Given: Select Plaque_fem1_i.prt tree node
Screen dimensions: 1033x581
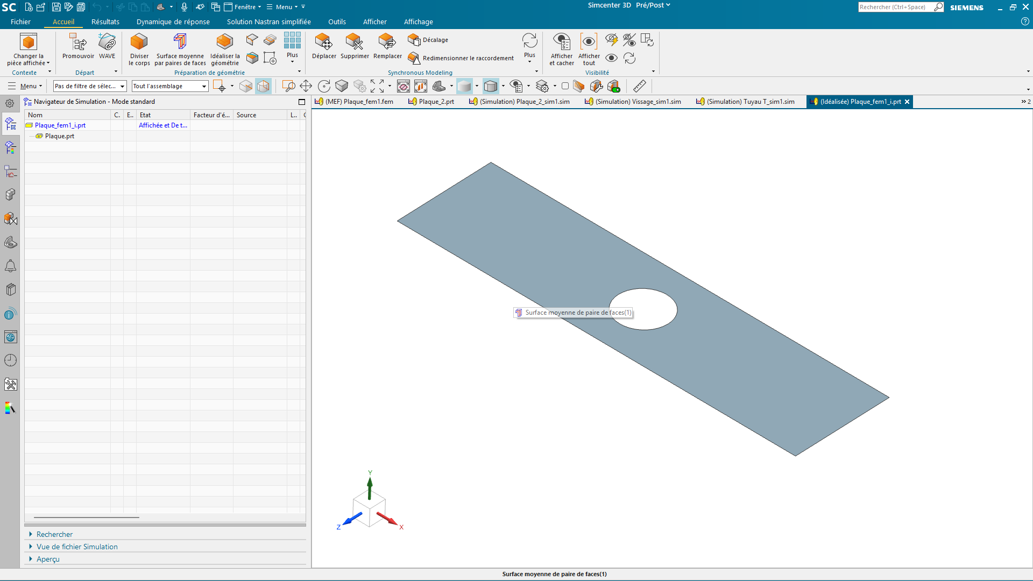Looking at the screenshot, I should 60,125.
